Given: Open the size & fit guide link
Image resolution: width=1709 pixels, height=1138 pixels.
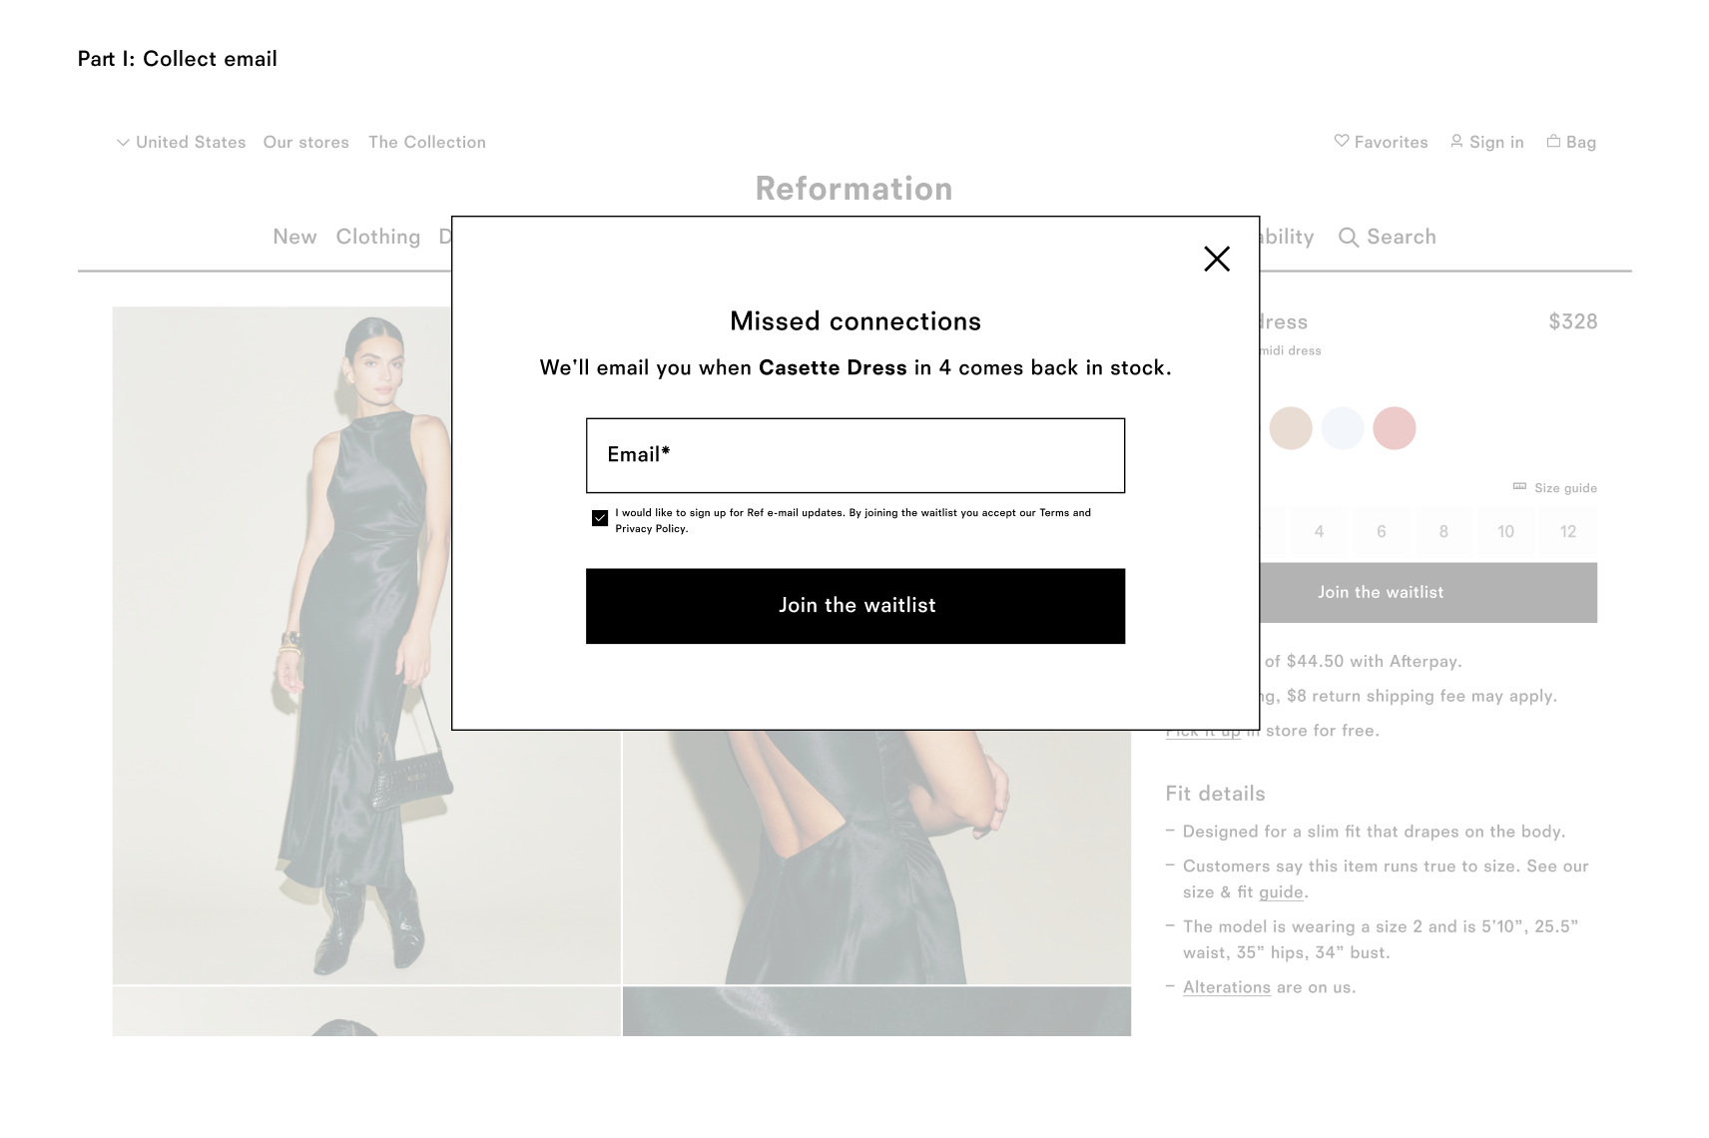Looking at the screenshot, I should tap(1281, 892).
